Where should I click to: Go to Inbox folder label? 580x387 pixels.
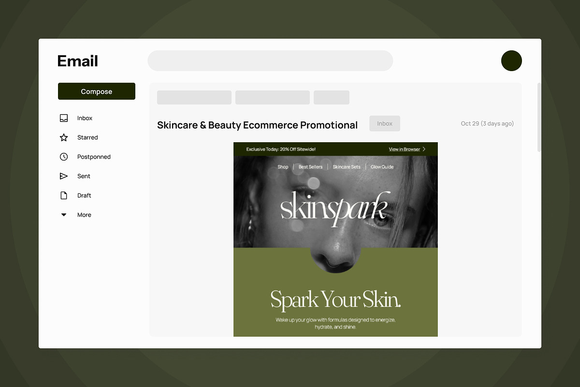pos(85,118)
